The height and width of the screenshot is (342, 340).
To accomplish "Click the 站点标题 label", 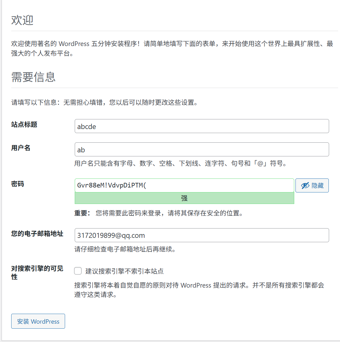I will pyautogui.click(x=24, y=125).
